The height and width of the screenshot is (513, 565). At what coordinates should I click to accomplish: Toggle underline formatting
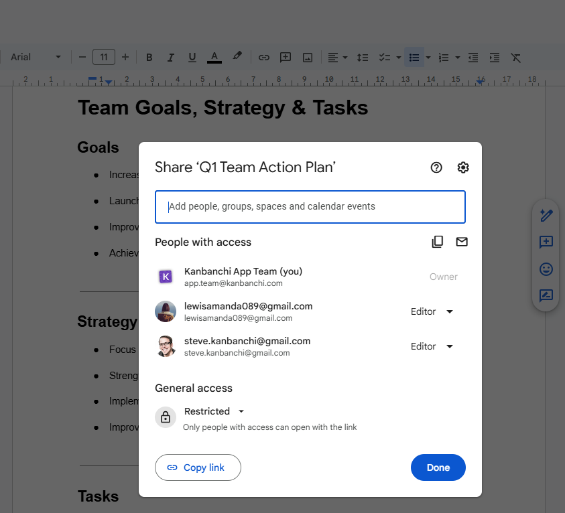(x=192, y=57)
